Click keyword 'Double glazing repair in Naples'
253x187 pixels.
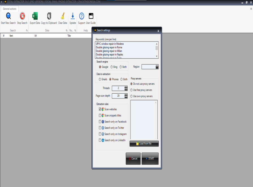pos(110,55)
